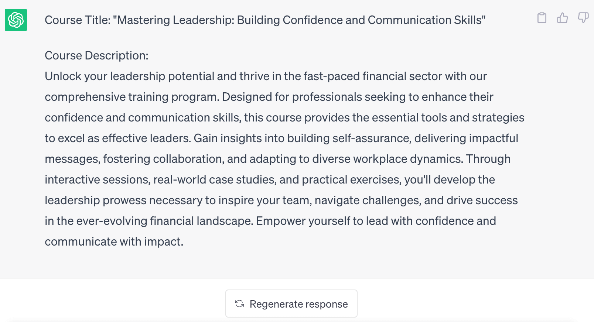Click the circular arrows regenerate icon

[x=239, y=304]
